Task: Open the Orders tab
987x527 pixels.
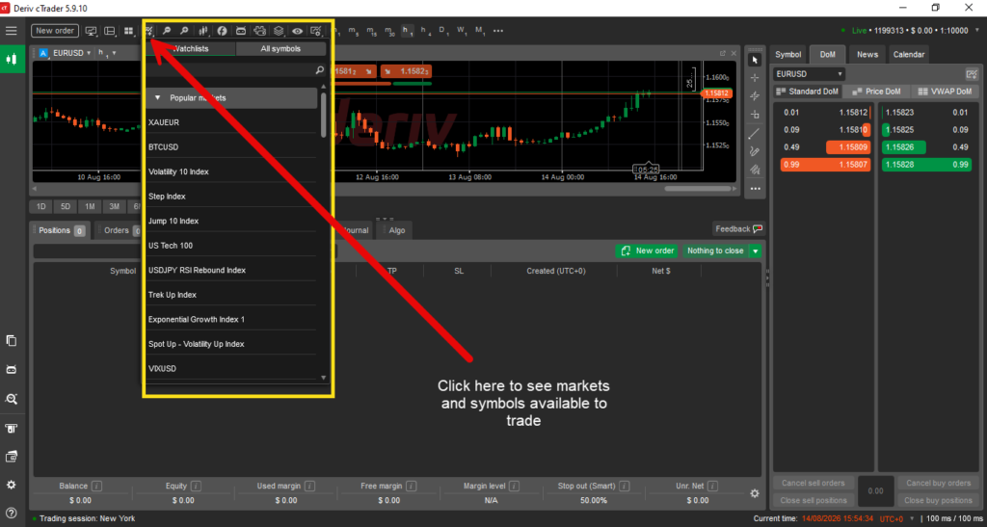Action: [120, 230]
